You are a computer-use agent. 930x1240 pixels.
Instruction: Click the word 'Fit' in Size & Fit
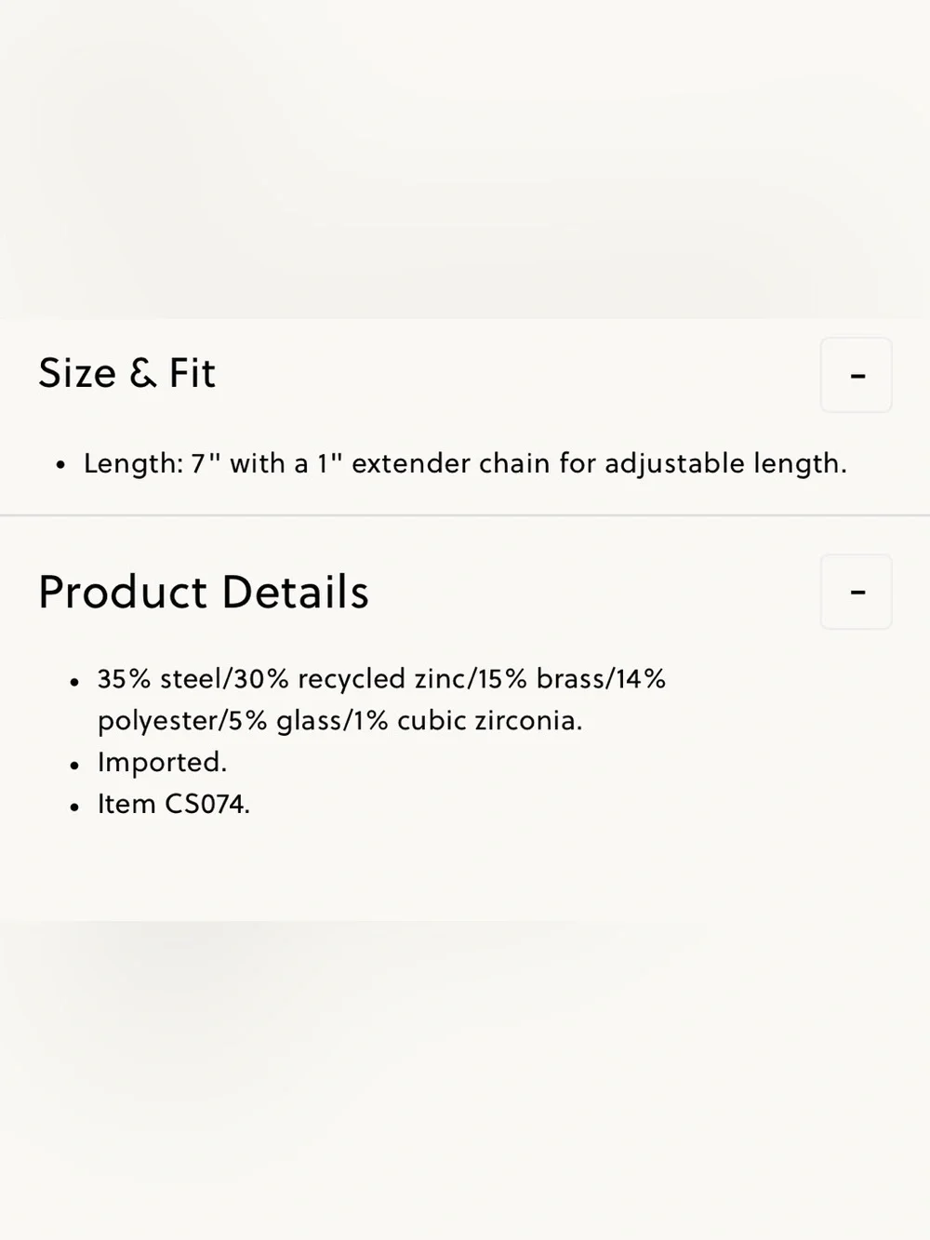[193, 373]
